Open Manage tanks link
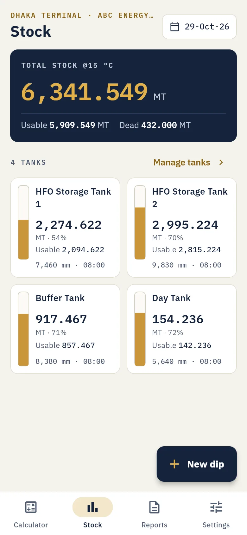Viewport: 247px width, 535px height. click(x=182, y=162)
